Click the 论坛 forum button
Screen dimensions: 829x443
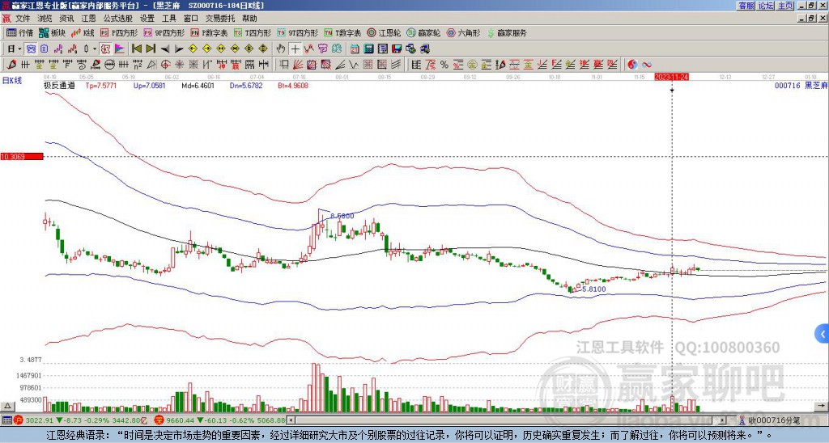coord(766,6)
